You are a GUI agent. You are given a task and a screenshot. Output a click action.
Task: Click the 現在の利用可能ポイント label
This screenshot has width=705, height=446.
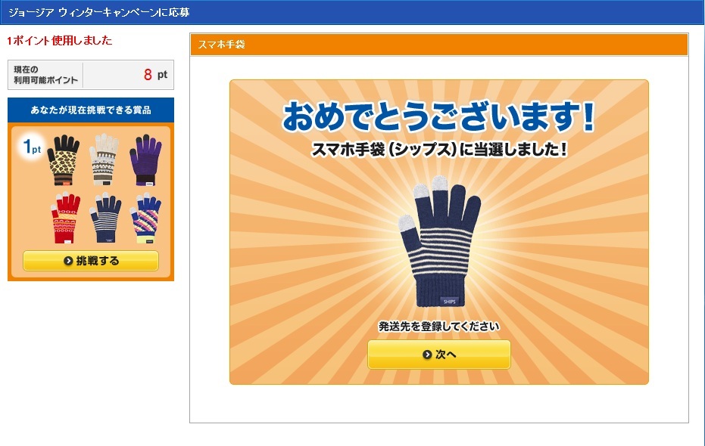pyautogui.click(x=45, y=75)
